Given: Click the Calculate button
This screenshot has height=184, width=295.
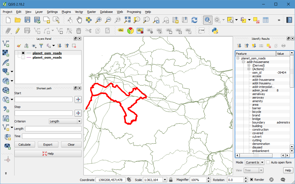Looking at the screenshot, I should click(x=24, y=145).
